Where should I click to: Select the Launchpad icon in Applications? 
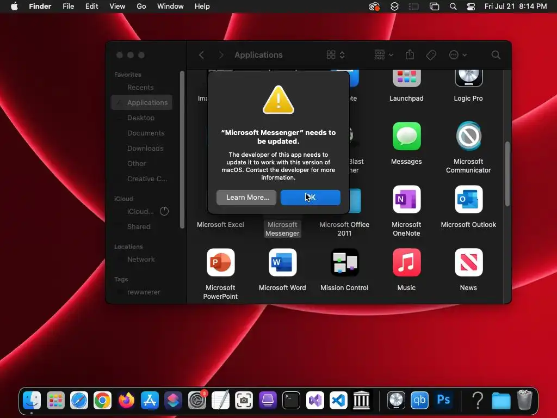pyautogui.click(x=406, y=78)
